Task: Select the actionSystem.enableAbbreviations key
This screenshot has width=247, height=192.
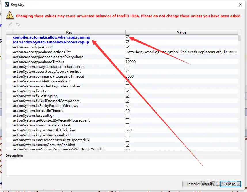Action: pos(41,81)
